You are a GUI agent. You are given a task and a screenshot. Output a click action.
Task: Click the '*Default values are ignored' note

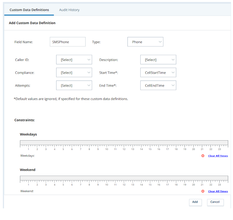click(x=71, y=99)
